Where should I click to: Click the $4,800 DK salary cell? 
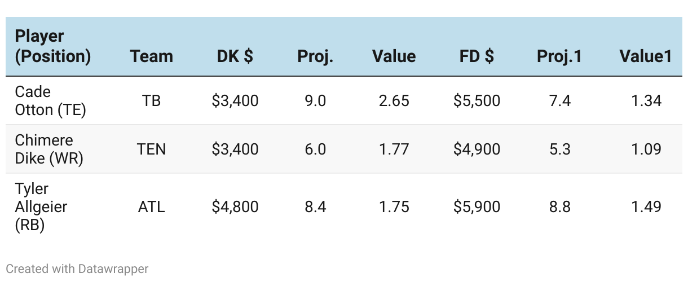click(235, 207)
